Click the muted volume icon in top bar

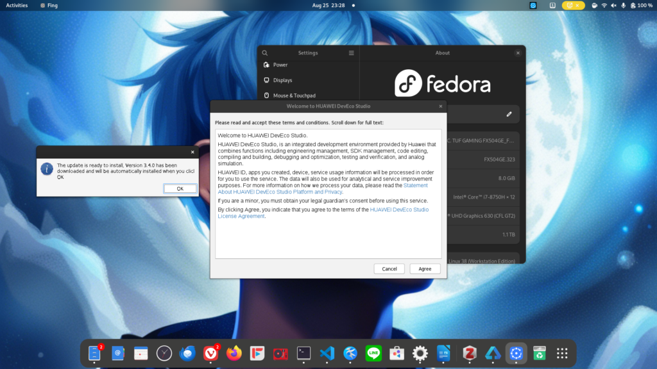pyautogui.click(x=614, y=5)
